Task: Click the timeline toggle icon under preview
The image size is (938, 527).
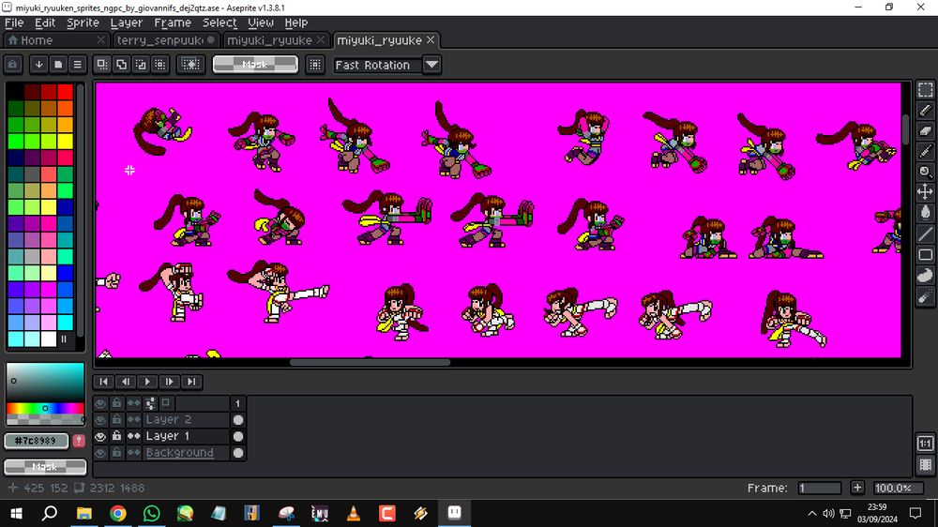Action: [x=925, y=465]
